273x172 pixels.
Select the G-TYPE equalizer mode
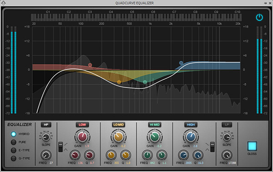point(14,158)
